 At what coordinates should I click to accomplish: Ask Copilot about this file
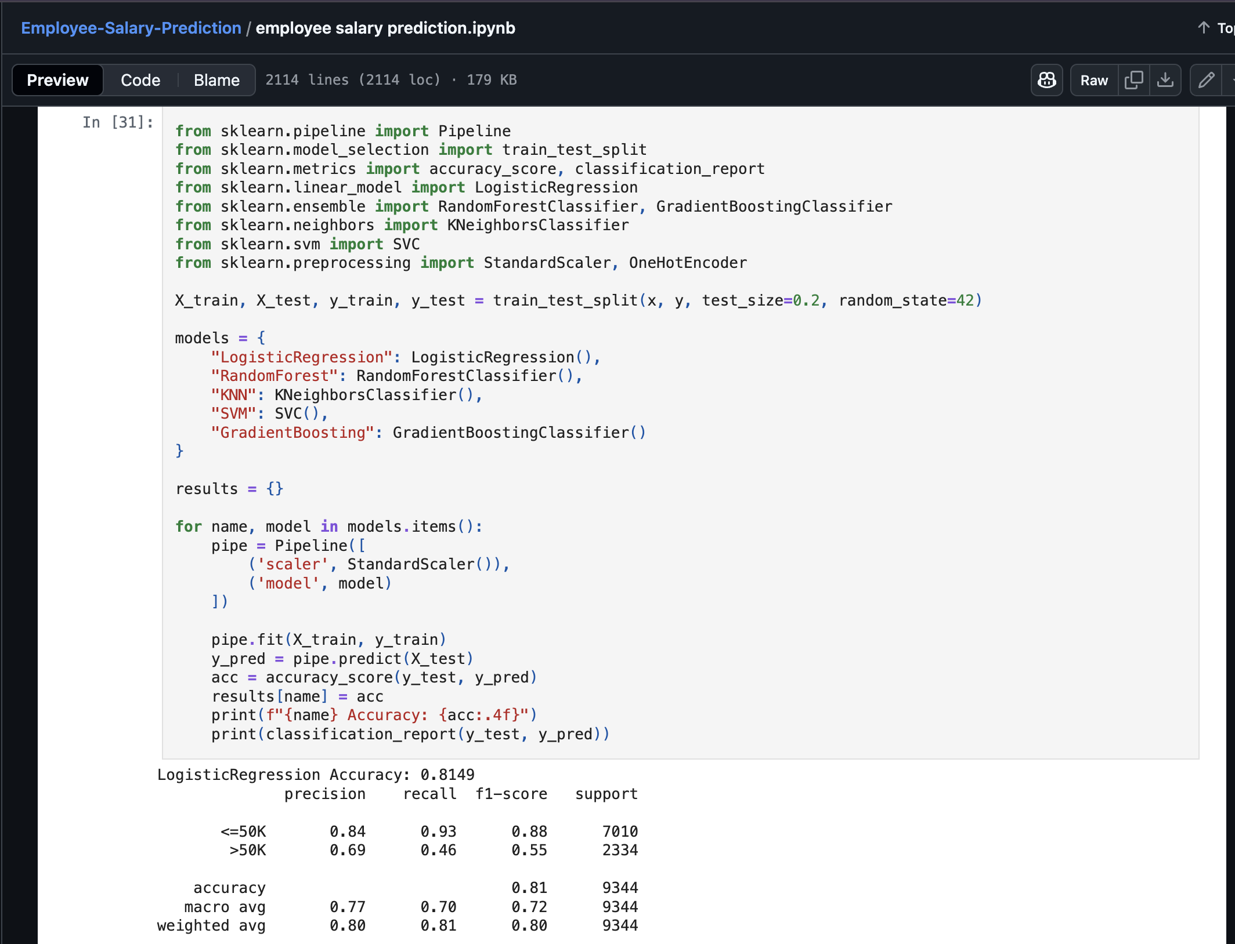point(1046,80)
